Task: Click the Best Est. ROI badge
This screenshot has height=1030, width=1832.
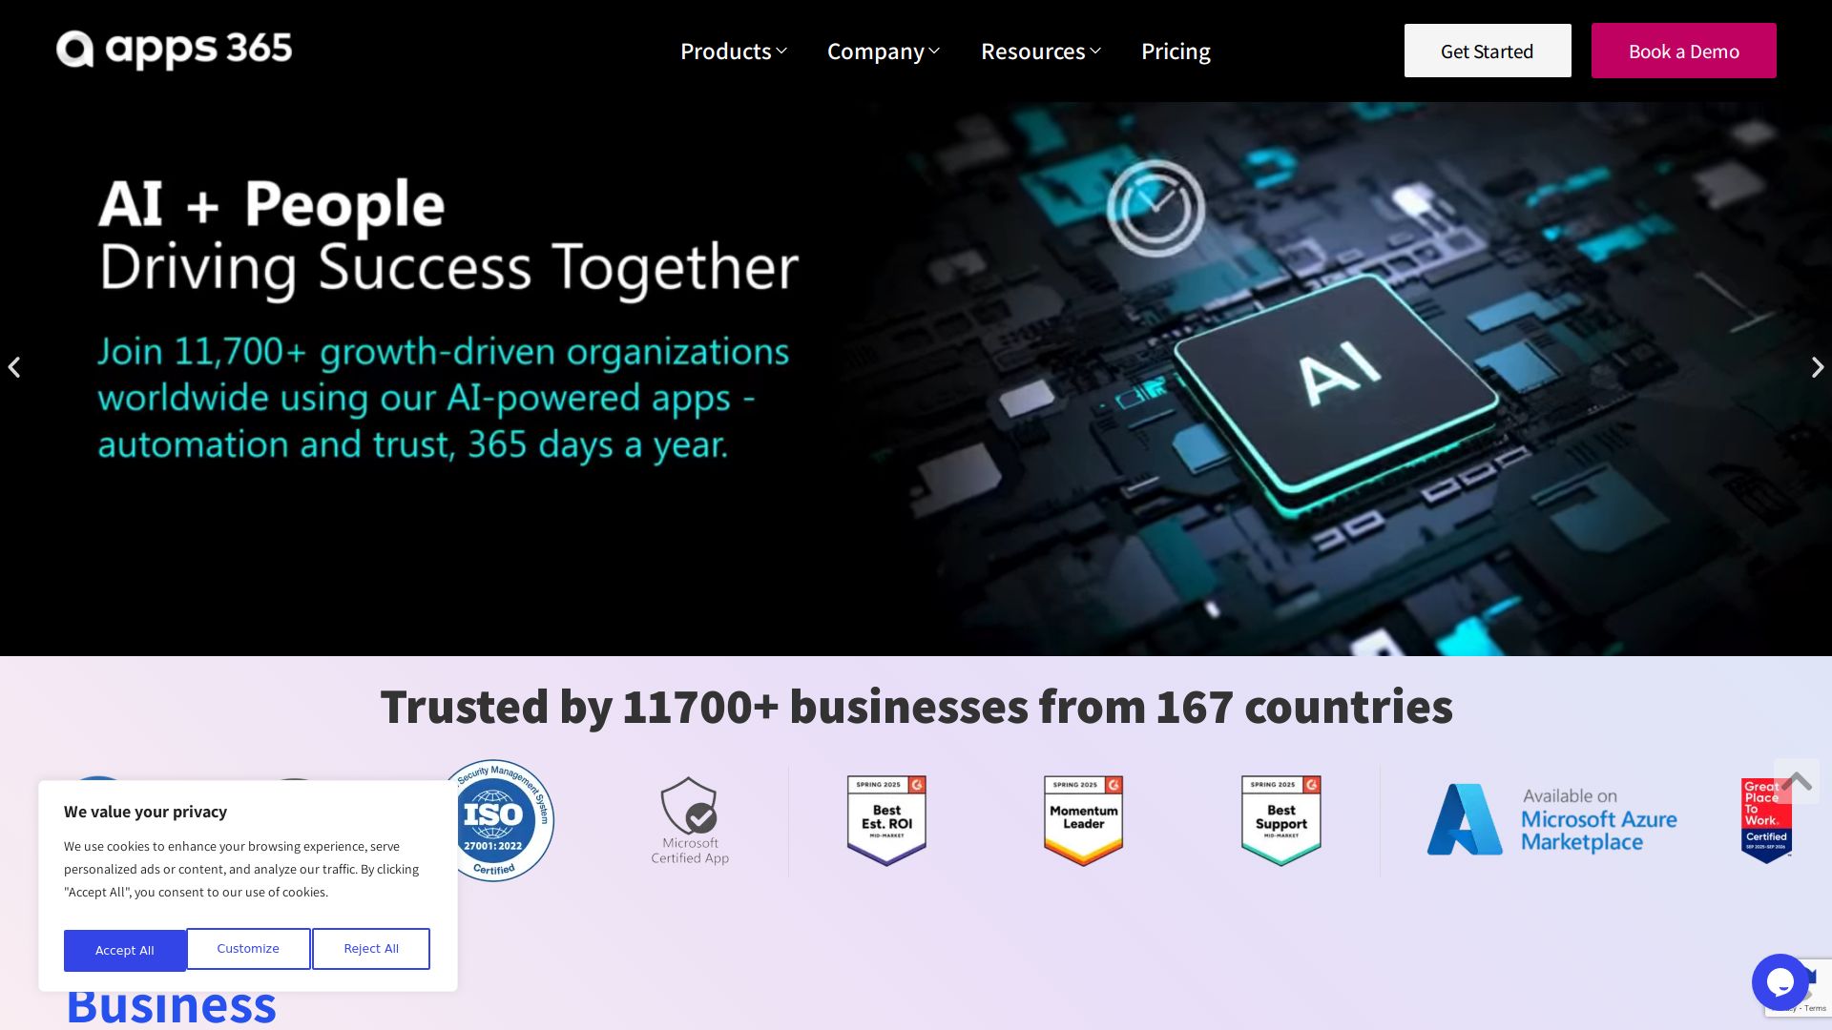Action: (x=886, y=820)
